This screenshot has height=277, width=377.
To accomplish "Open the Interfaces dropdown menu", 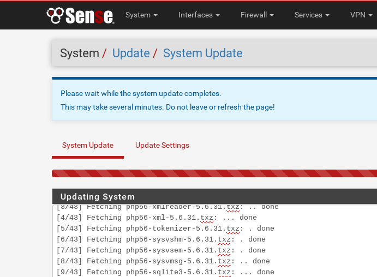I will (199, 15).
